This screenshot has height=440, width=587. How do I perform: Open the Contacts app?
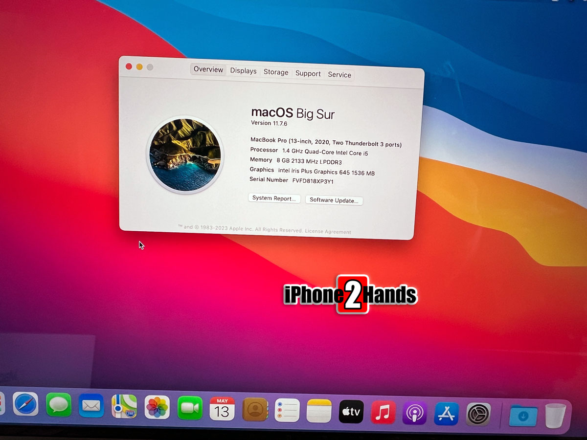click(255, 410)
